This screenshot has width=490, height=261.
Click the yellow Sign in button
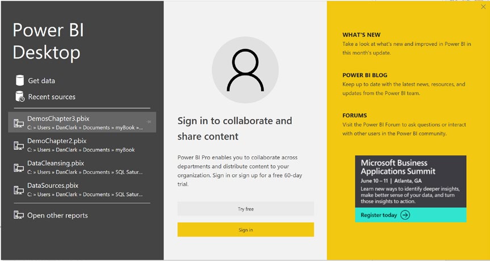click(246, 230)
